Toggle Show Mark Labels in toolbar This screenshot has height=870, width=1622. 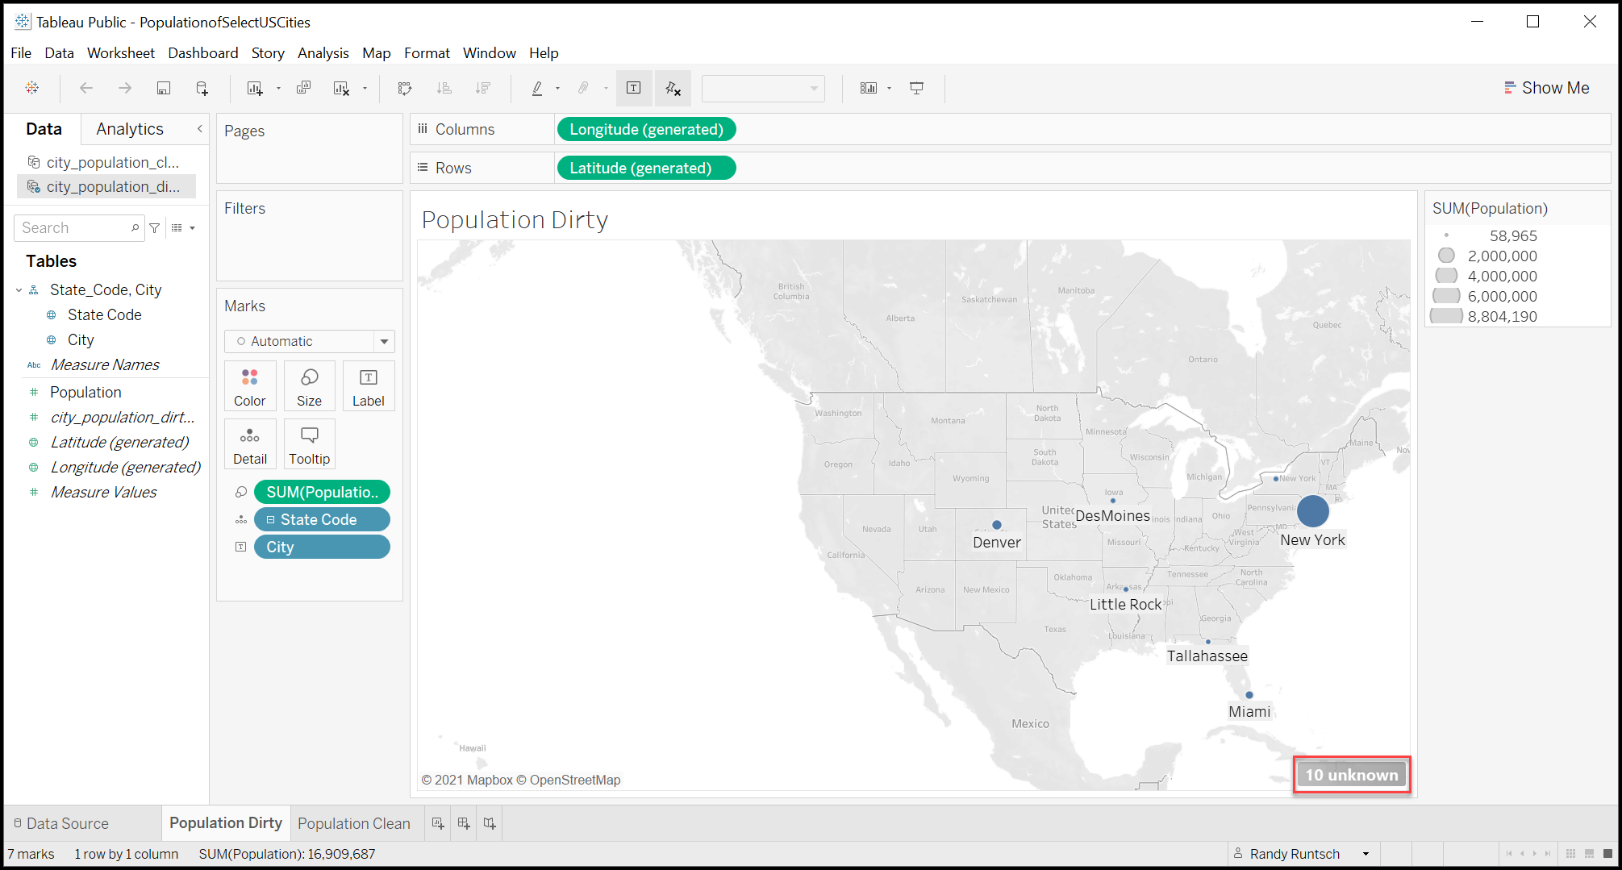[x=634, y=88]
